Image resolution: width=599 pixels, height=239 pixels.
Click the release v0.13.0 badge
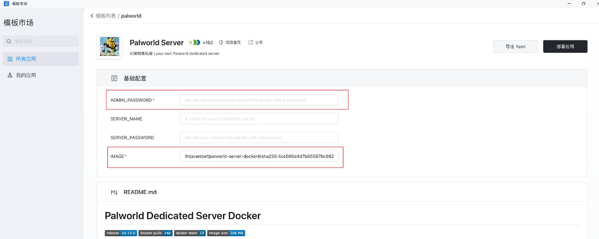(x=121, y=233)
